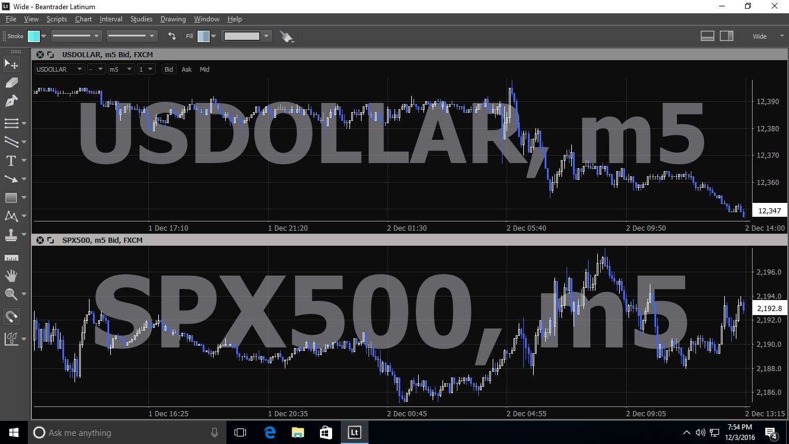Viewport: 789px width, 444px height.
Task: Open the Scripts menu
Action: pyautogui.click(x=57, y=19)
